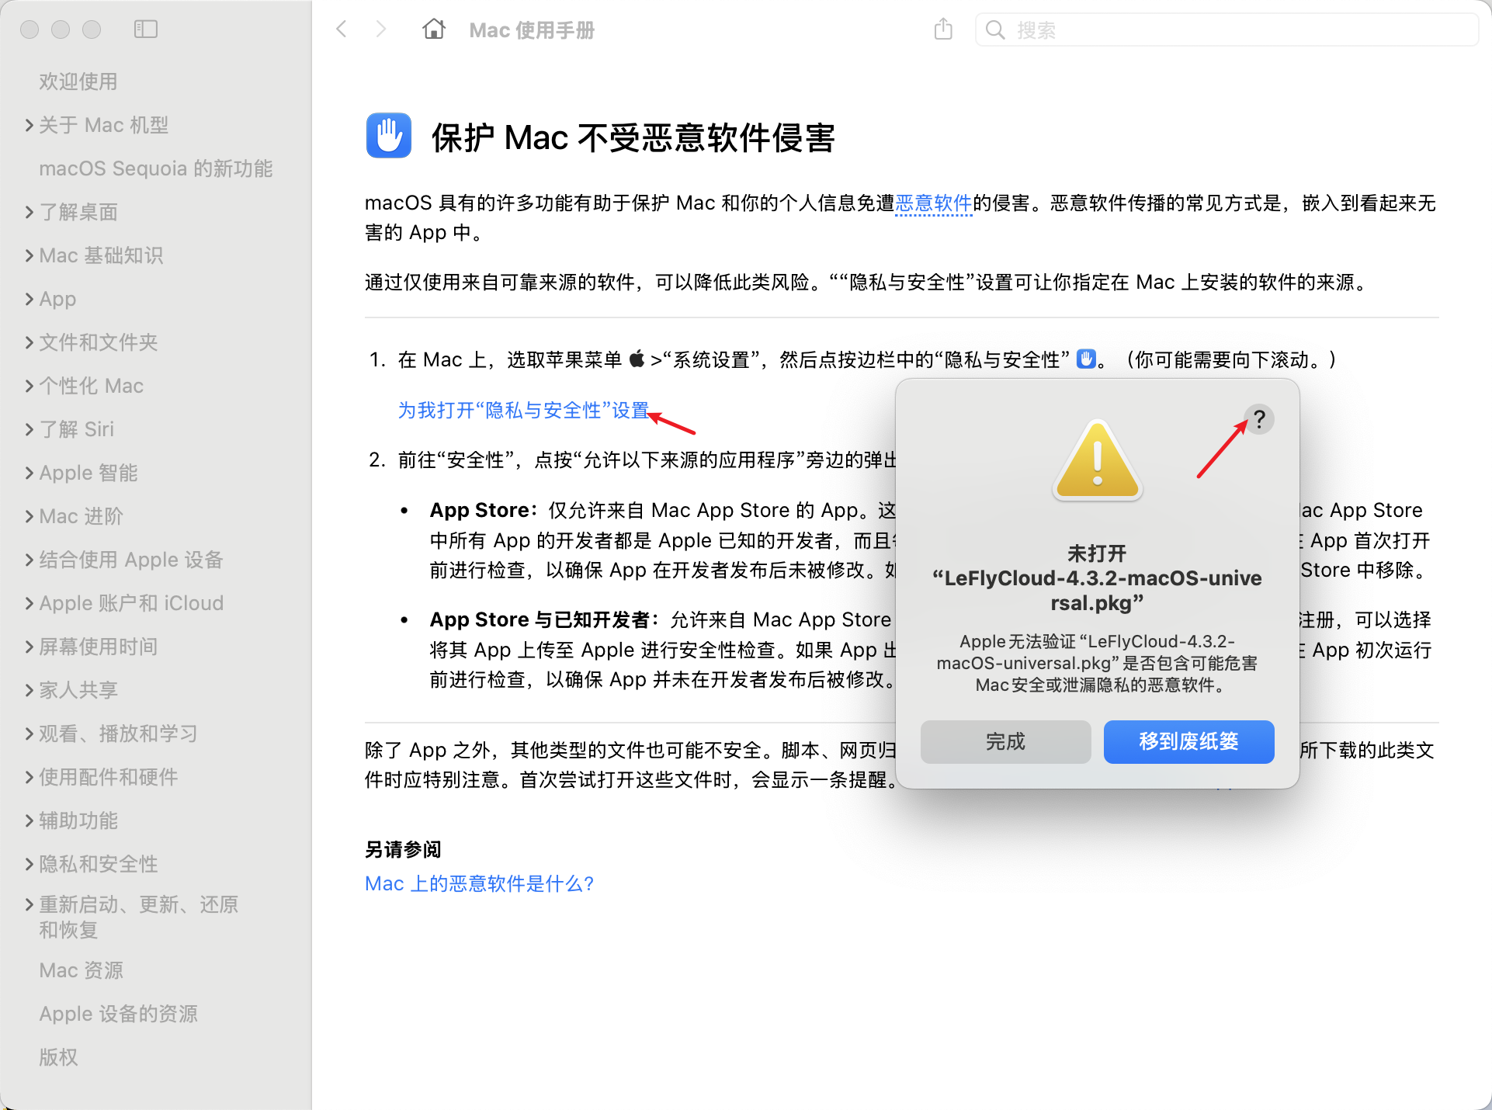Select Apple 设备的资源 in the sidebar
Image resolution: width=1492 pixels, height=1110 pixels.
tap(119, 1014)
